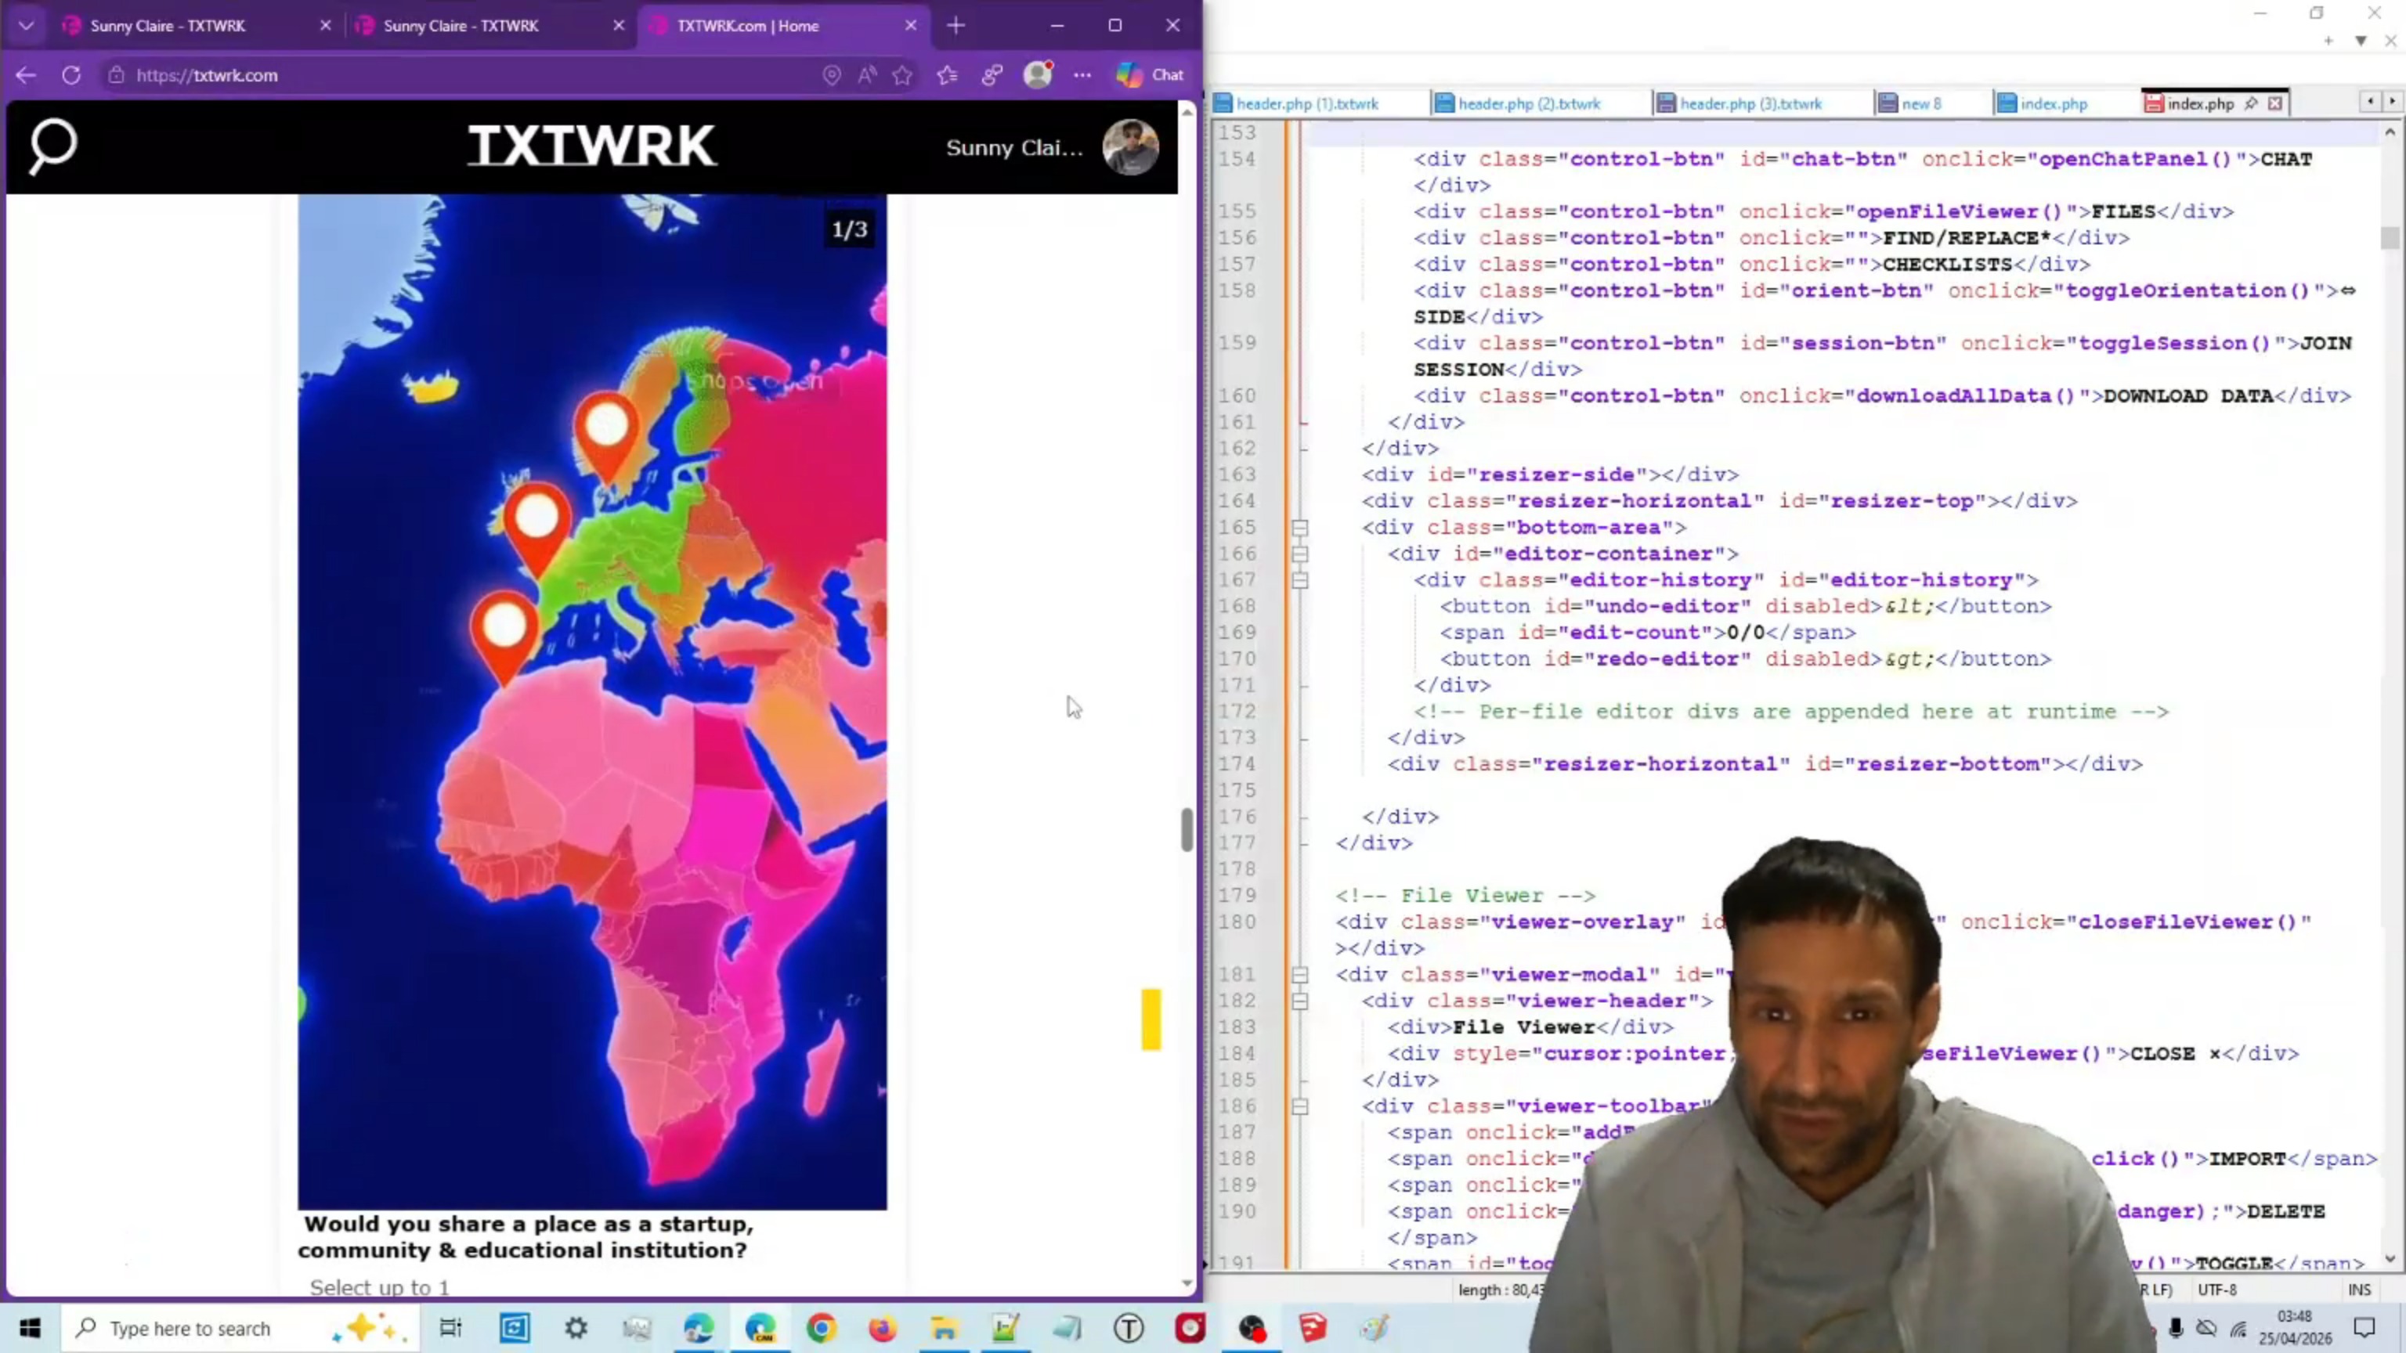Switch to first Sunny Claire - TXTWRK tab
The image size is (2406, 1353).
pyautogui.click(x=196, y=25)
